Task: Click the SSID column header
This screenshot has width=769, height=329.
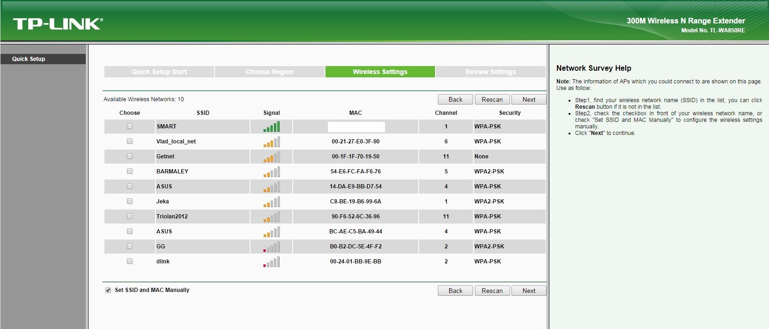Action: [x=203, y=113]
